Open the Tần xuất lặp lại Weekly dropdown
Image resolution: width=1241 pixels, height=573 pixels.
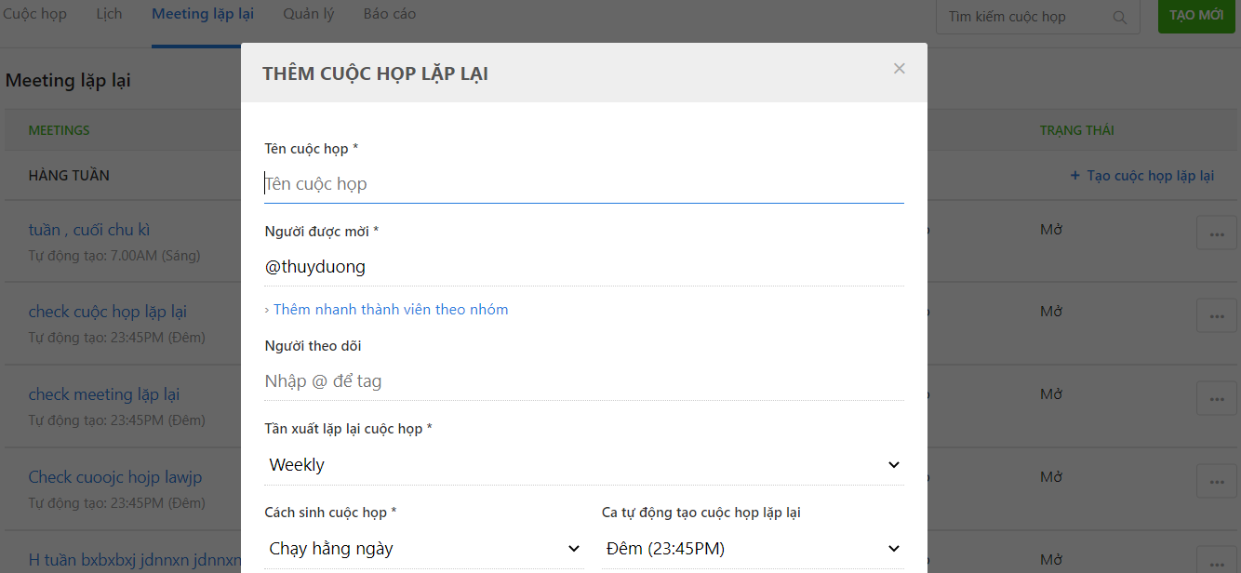(x=584, y=465)
